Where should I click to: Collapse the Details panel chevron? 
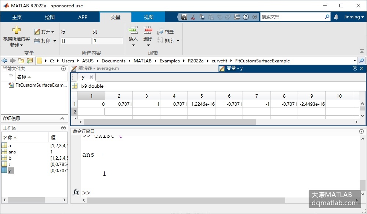62,119
